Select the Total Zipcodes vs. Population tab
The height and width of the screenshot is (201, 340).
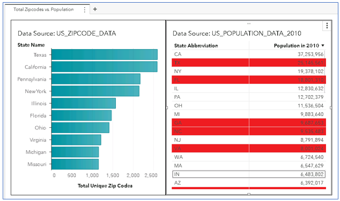[43, 10]
